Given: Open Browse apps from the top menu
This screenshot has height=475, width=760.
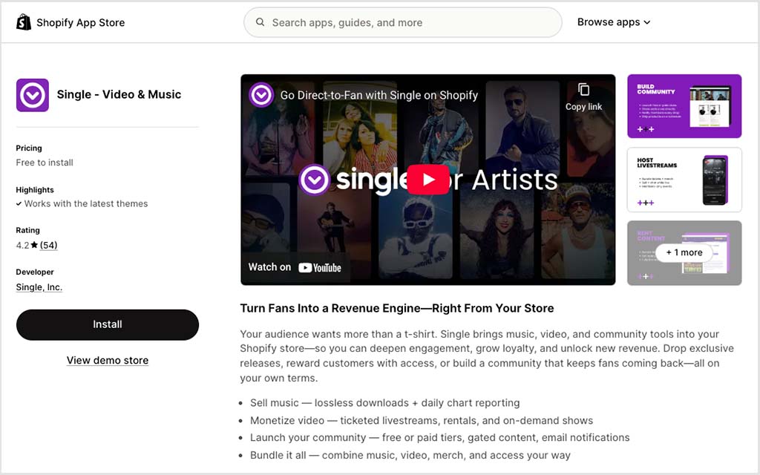Looking at the screenshot, I should click(x=609, y=22).
